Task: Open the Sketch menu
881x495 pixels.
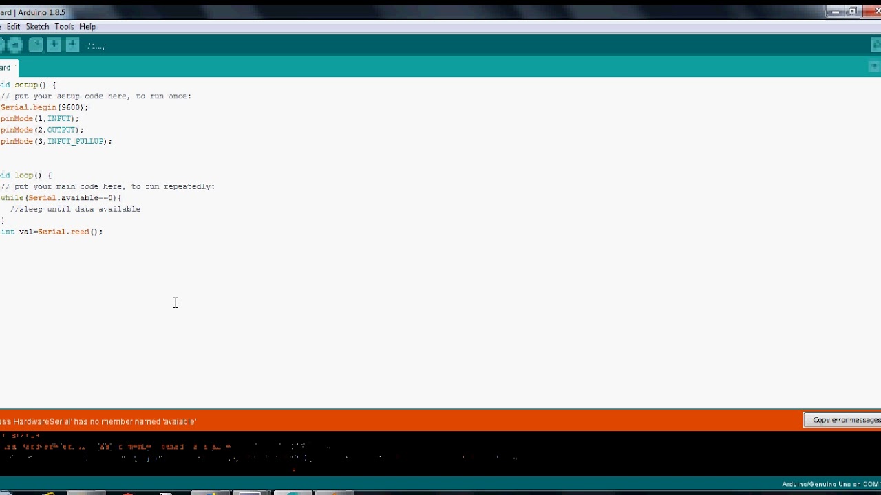Action: 37,27
